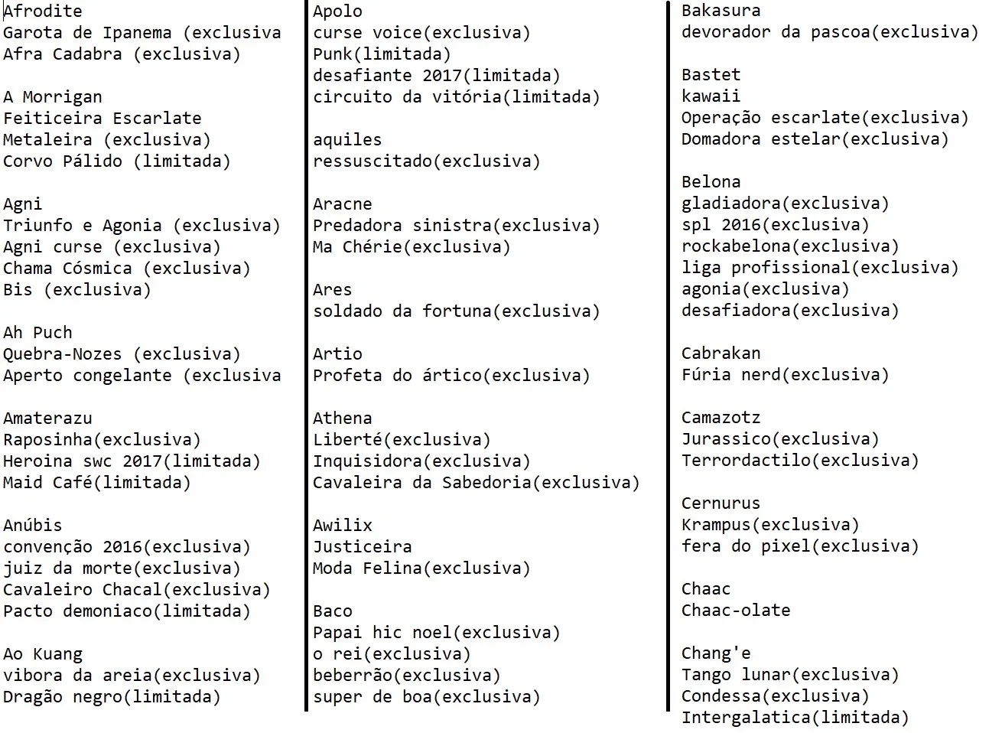
Task: Click Ma Chérie(exclusiva) under Aracne
Action: (x=412, y=247)
